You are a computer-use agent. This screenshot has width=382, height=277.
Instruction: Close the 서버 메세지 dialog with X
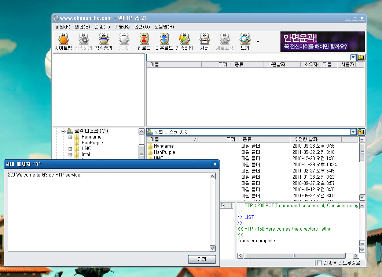(215, 164)
